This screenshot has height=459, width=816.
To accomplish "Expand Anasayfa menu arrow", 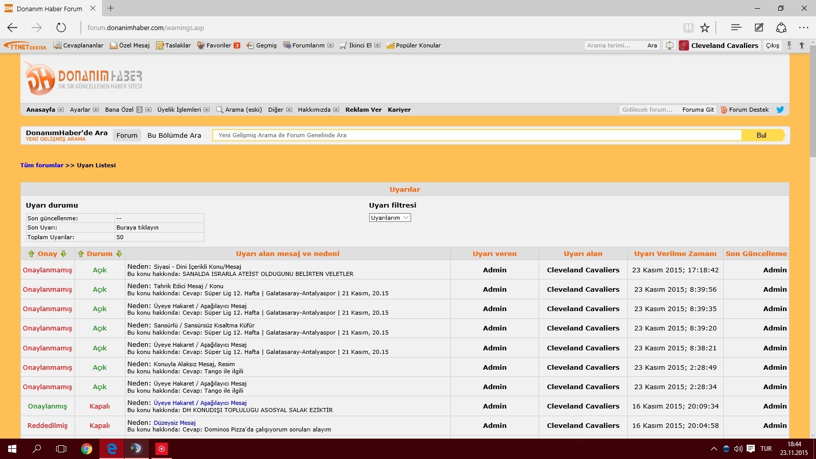I will pos(61,110).
